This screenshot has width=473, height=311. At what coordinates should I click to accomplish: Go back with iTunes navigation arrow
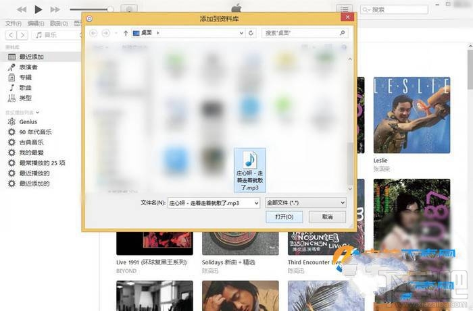pos(11,35)
